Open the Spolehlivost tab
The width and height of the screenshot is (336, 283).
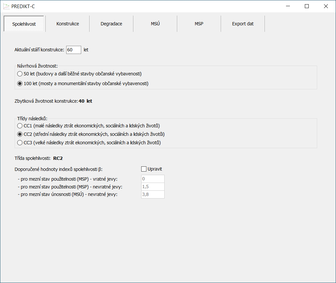point(24,24)
